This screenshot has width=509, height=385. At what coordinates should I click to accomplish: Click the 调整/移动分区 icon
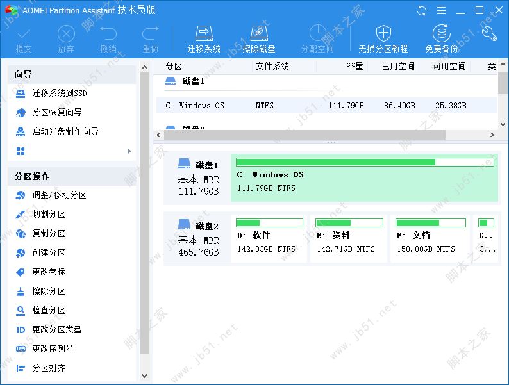coord(21,195)
